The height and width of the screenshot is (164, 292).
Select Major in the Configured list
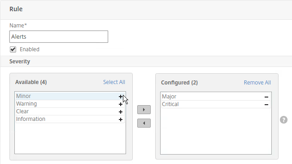click(x=216, y=97)
